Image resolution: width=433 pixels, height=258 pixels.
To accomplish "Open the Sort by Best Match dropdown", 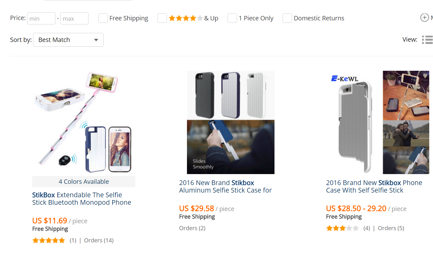I will (68, 40).
